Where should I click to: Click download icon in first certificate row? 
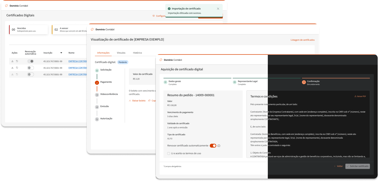12,61
